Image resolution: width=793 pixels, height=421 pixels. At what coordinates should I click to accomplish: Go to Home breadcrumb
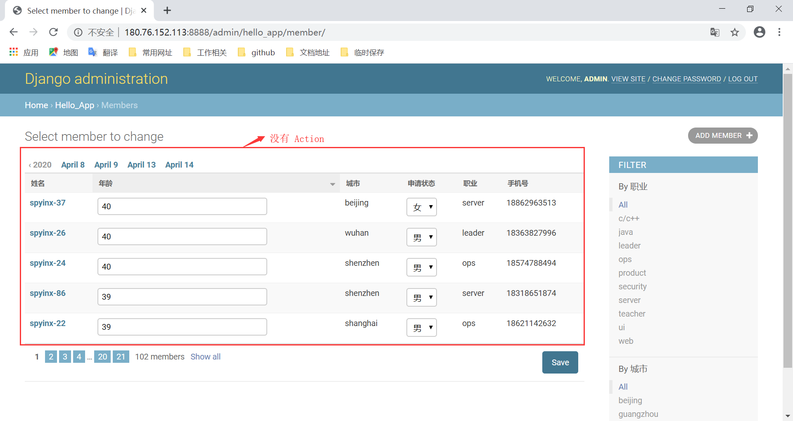36,105
